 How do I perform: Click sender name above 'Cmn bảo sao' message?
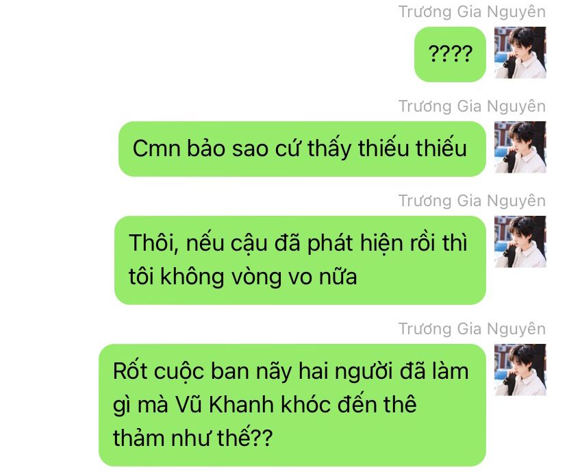472,106
